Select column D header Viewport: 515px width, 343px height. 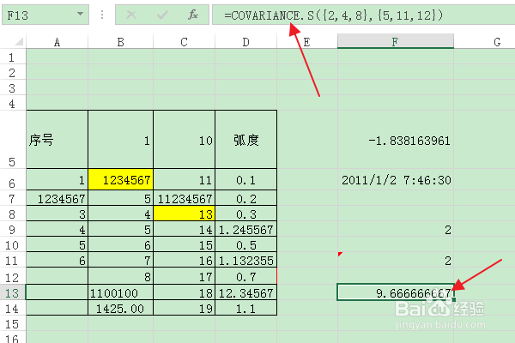(x=245, y=42)
